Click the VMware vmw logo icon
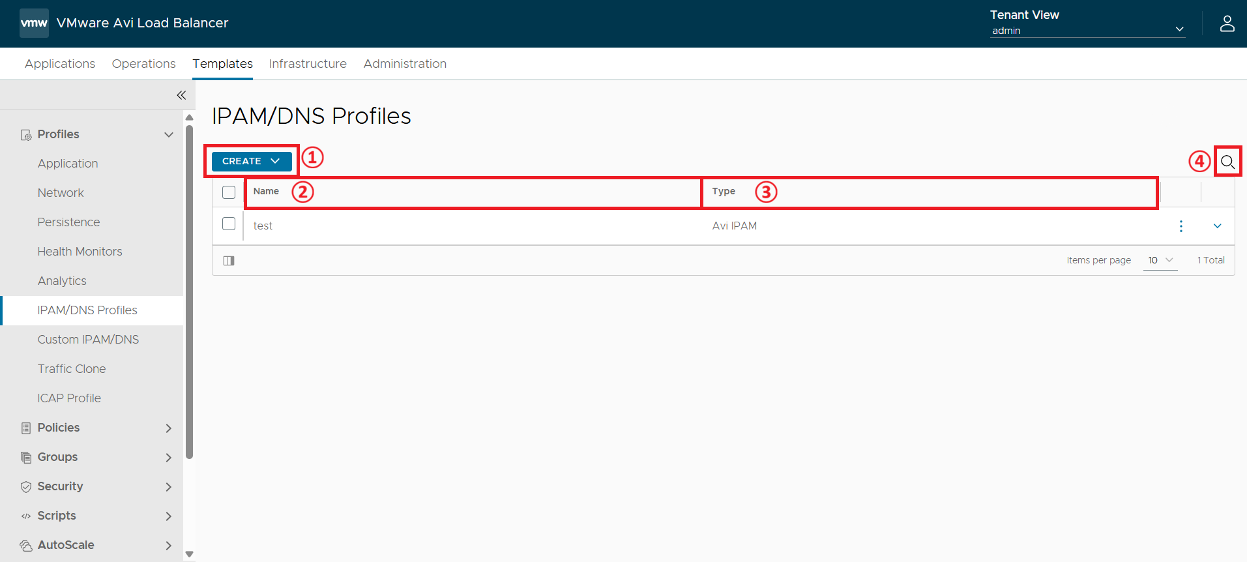 coord(34,23)
